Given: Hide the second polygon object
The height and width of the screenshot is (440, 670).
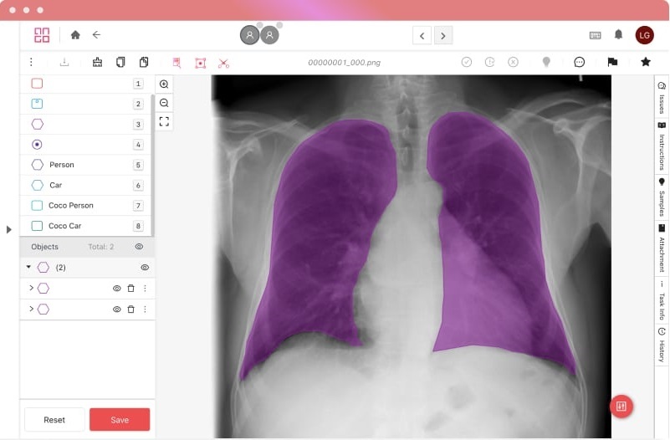Looking at the screenshot, I should pos(117,309).
